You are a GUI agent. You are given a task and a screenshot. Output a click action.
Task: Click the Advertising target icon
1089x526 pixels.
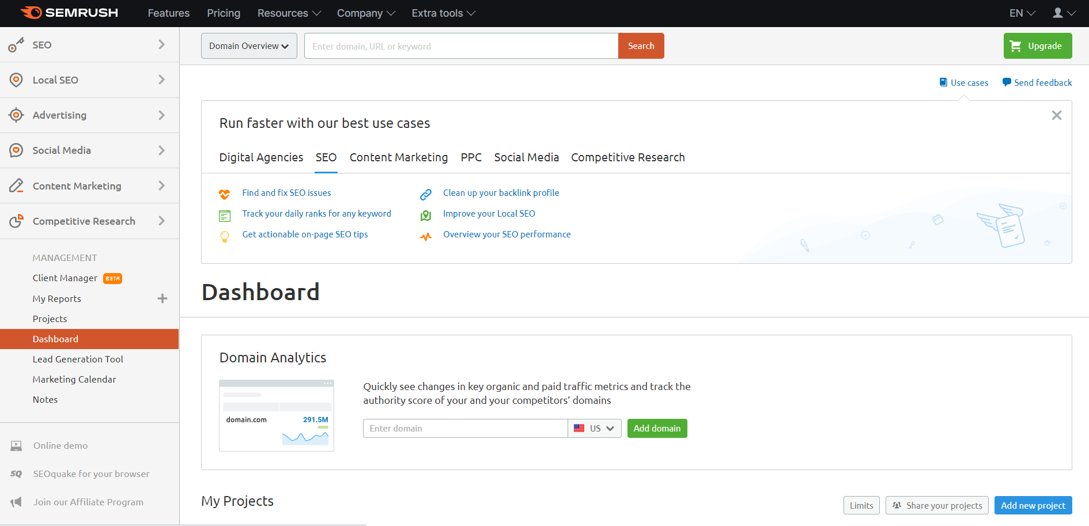tap(16, 115)
